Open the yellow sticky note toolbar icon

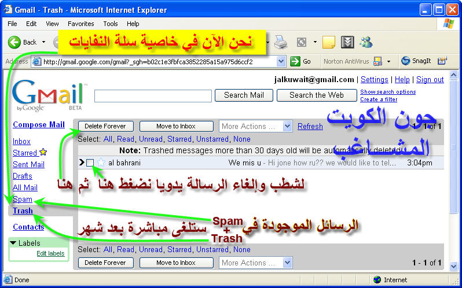click(329, 42)
